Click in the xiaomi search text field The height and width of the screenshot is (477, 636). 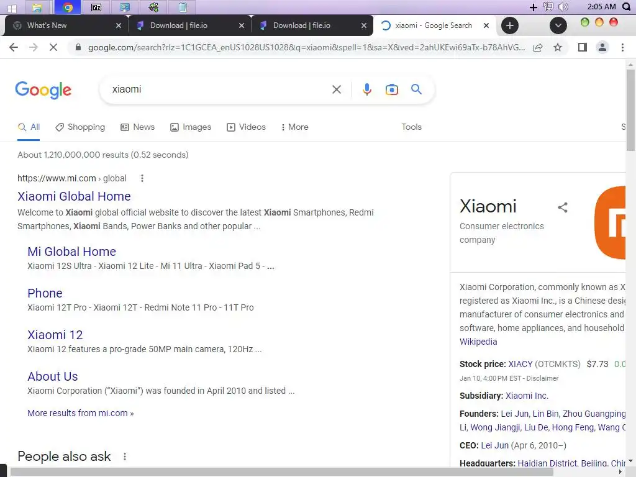pyautogui.click(x=219, y=89)
